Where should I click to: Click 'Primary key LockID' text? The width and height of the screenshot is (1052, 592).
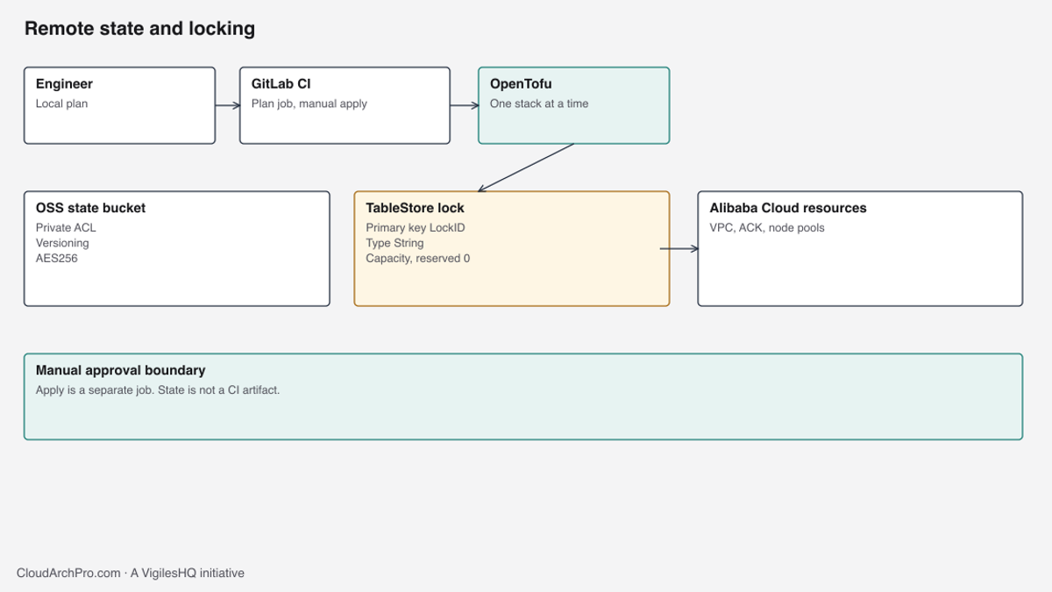pyautogui.click(x=414, y=228)
